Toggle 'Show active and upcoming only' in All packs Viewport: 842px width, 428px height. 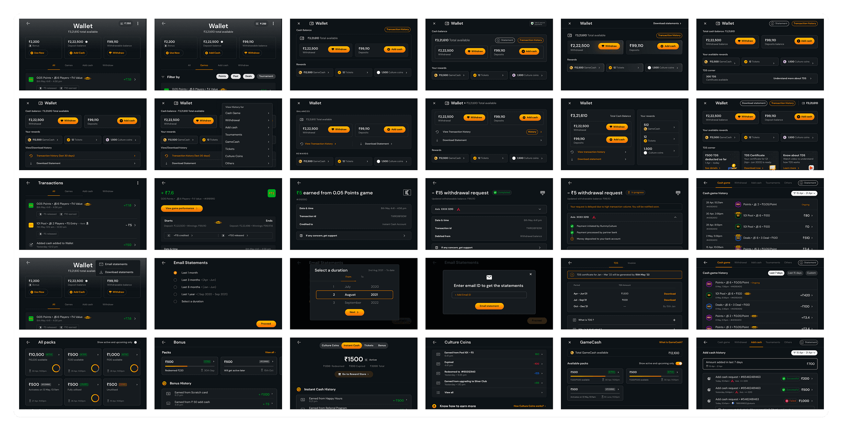pyautogui.click(x=137, y=342)
